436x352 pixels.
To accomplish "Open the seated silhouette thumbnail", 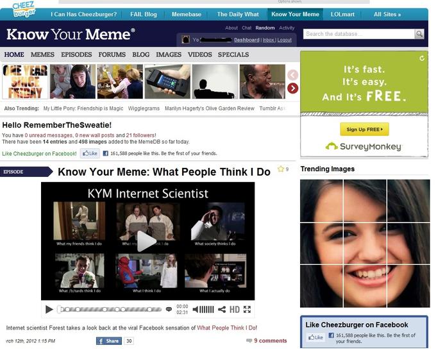I will click(x=215, y=81).
